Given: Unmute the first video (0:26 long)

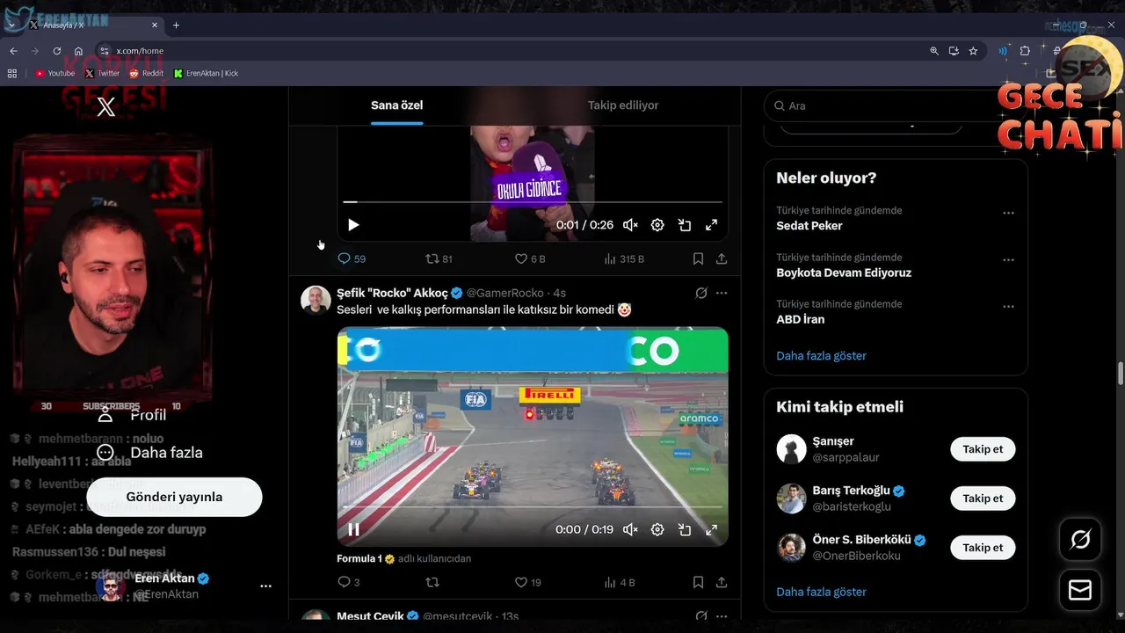Looking at the screenshot, I should coord(630,225).
